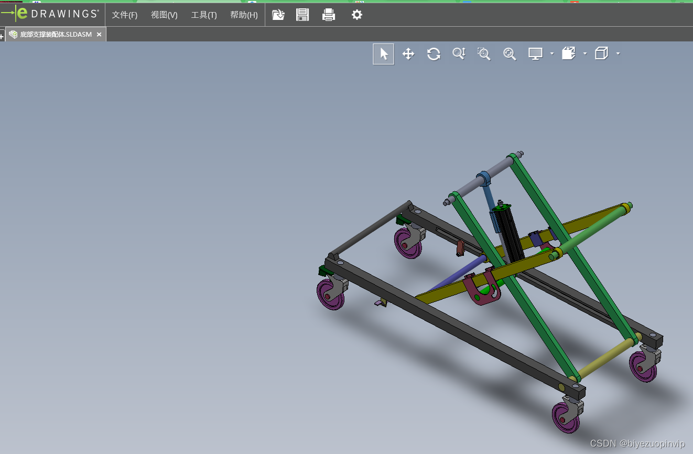Select the Rotate view tool
693x454 pixels.
point(434,54)
